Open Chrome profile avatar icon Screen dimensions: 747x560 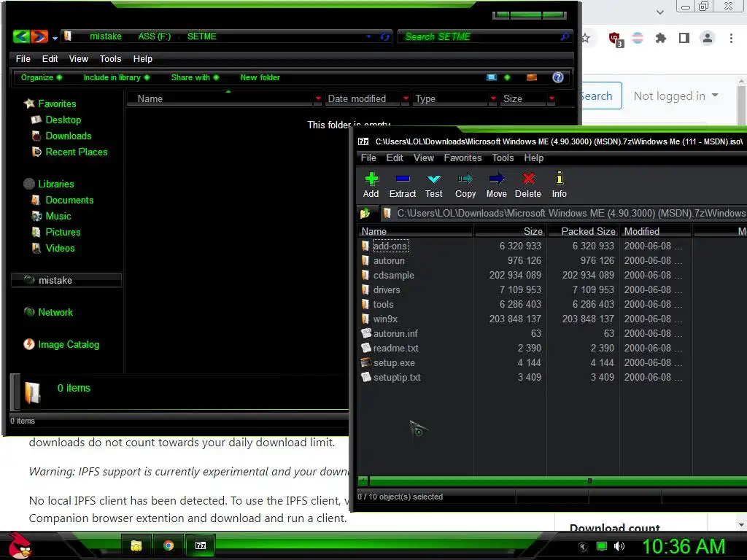(708, 38)
